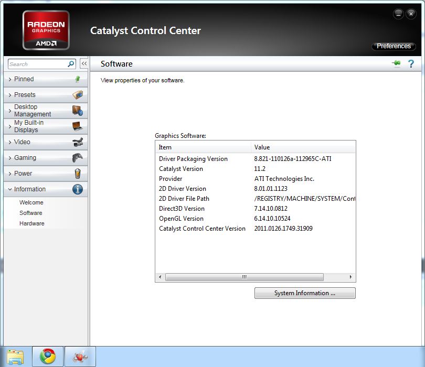Select the 2D Driver Version row
The height and width of the screenshot is (367, 425).
click(256, 189)
